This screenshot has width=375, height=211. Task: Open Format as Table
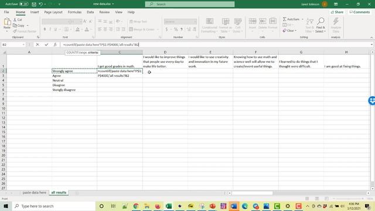(225, 25)
